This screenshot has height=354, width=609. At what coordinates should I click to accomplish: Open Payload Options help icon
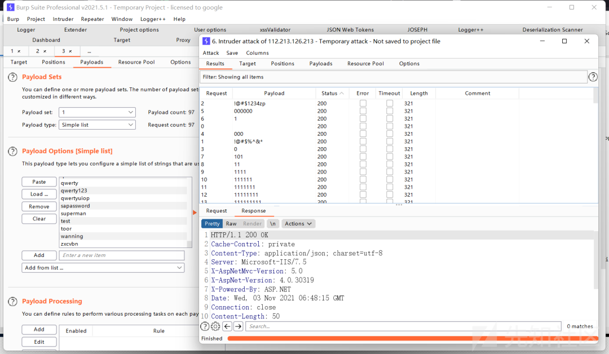tap(12, 152)
